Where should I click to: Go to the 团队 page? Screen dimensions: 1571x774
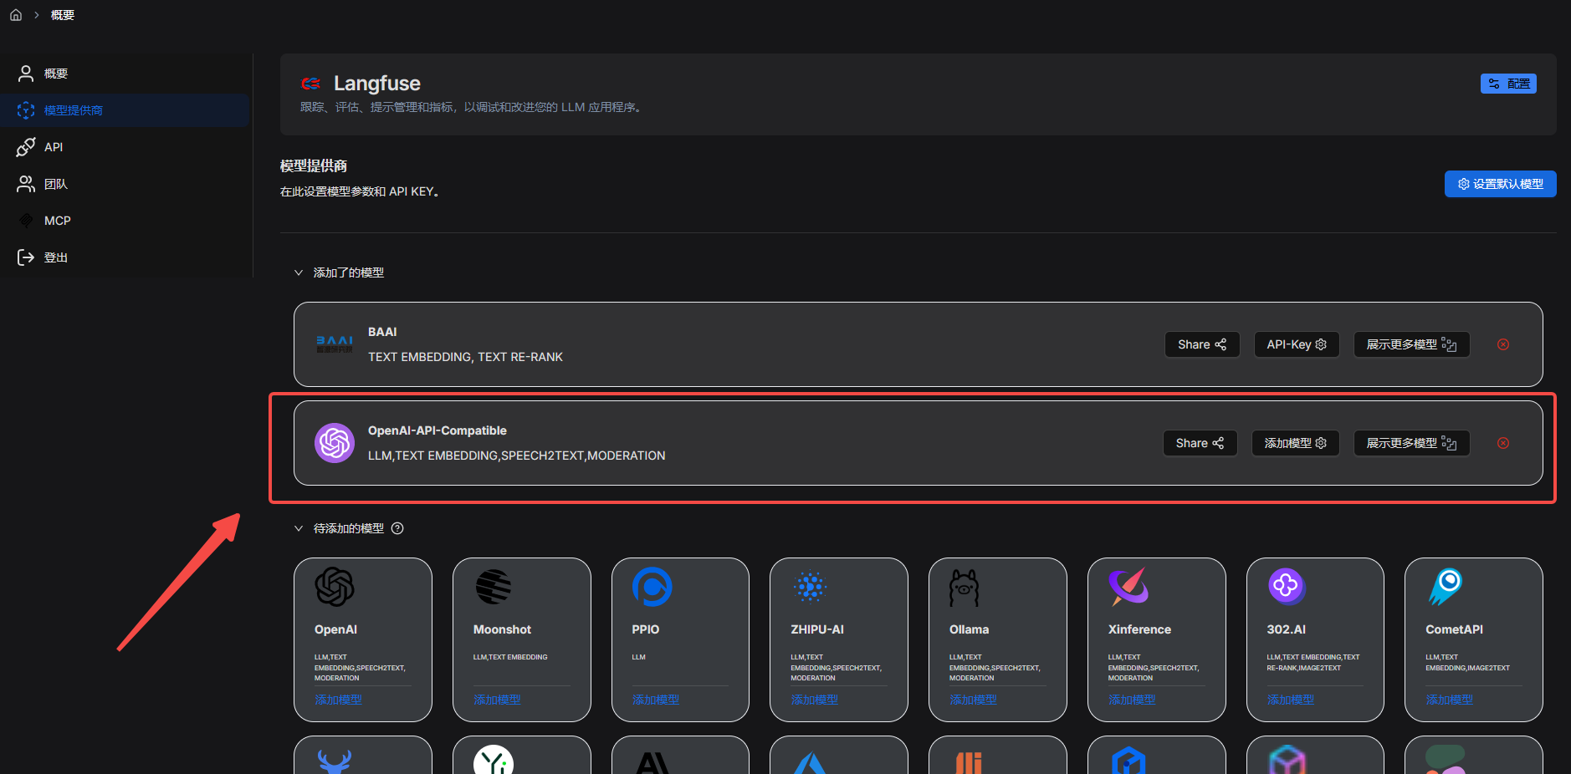click(x=125, y=184)
